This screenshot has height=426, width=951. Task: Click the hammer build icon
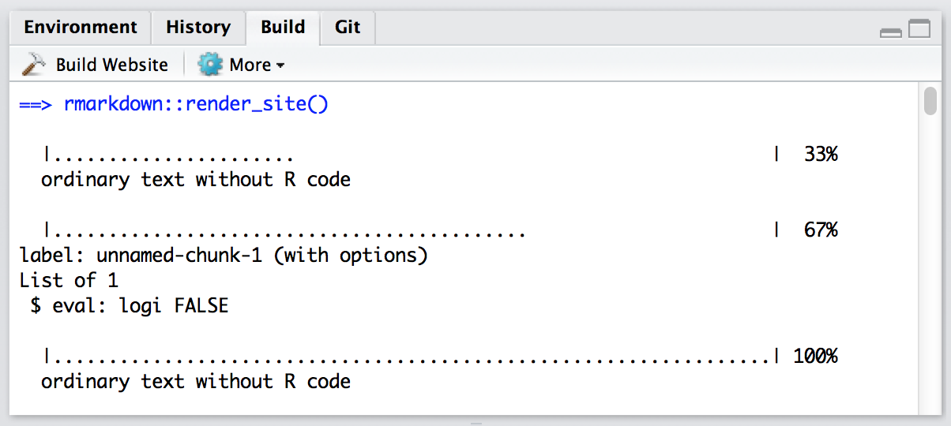pyautogui.click(x=34, y=65)
